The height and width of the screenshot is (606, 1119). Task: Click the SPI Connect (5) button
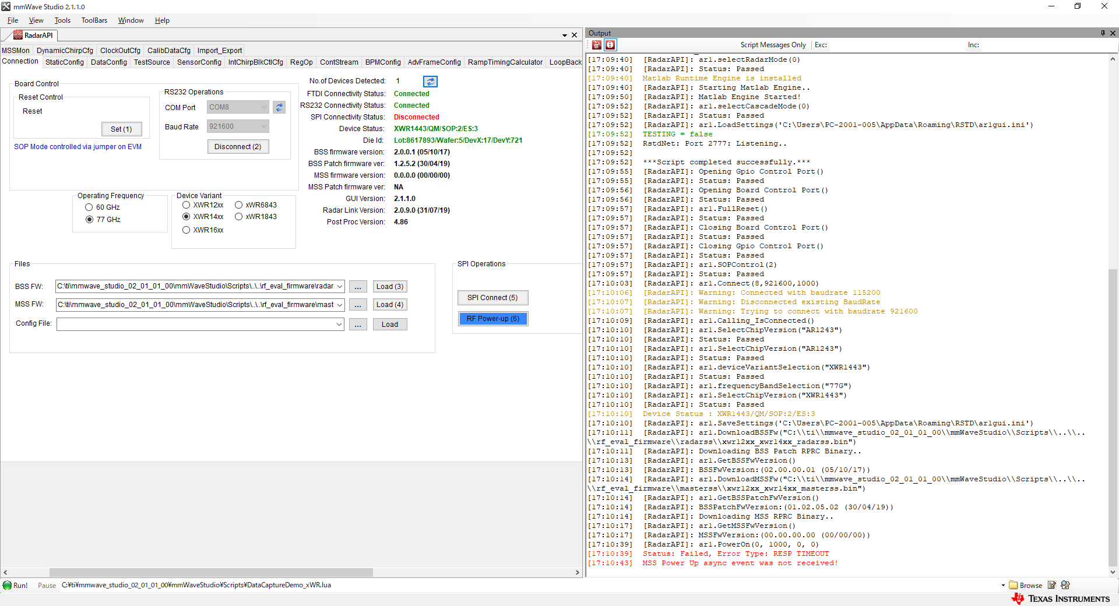(x=492, y=298)
